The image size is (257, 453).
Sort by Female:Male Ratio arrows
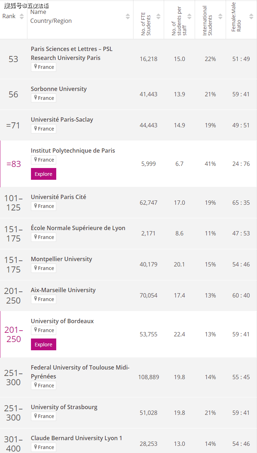click(251, 16)
